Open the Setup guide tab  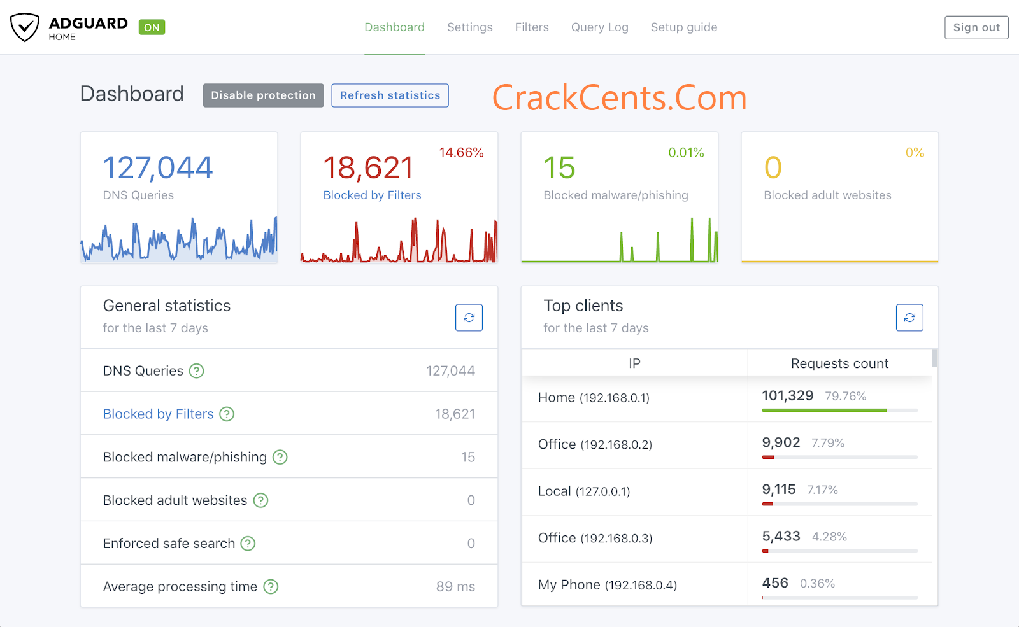tap(684, 27)
